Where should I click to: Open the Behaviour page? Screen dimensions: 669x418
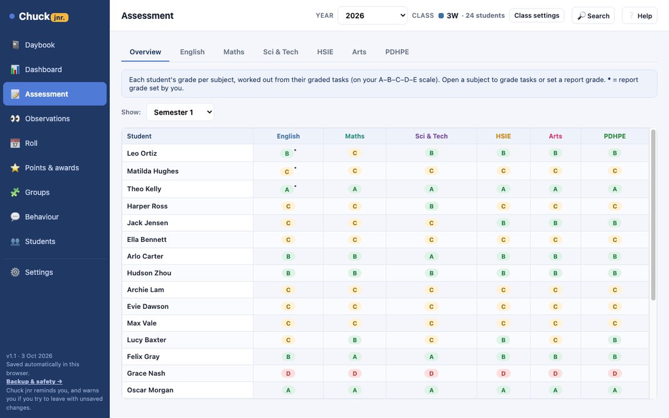pos(55,217)
